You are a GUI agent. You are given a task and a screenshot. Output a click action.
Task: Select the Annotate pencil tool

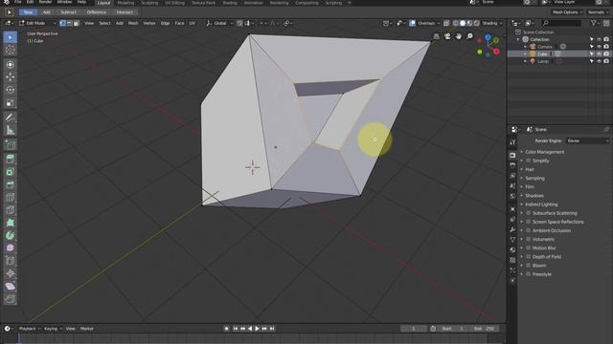point(11,118)
